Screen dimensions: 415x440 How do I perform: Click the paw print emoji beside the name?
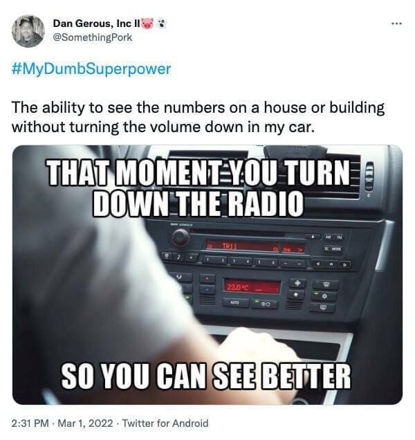click(162, 24)
